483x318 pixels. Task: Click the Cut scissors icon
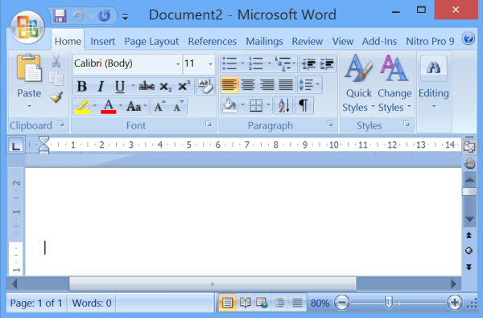[56, 61]
